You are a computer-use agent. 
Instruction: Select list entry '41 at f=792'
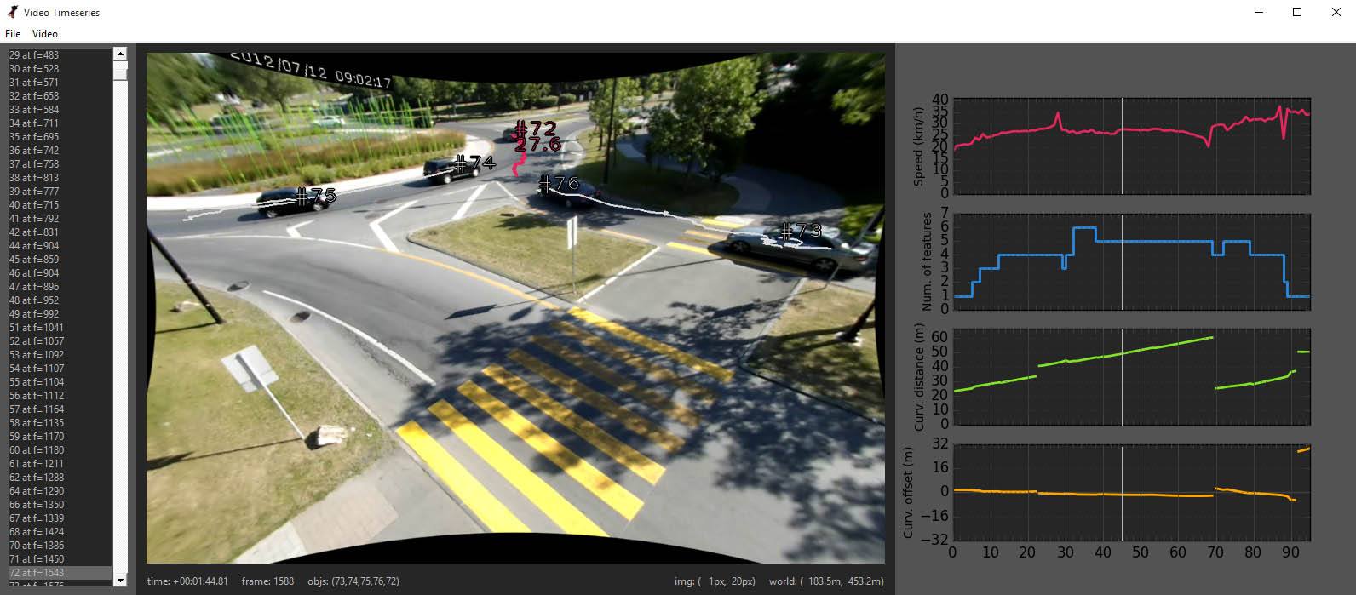(60, 219)
